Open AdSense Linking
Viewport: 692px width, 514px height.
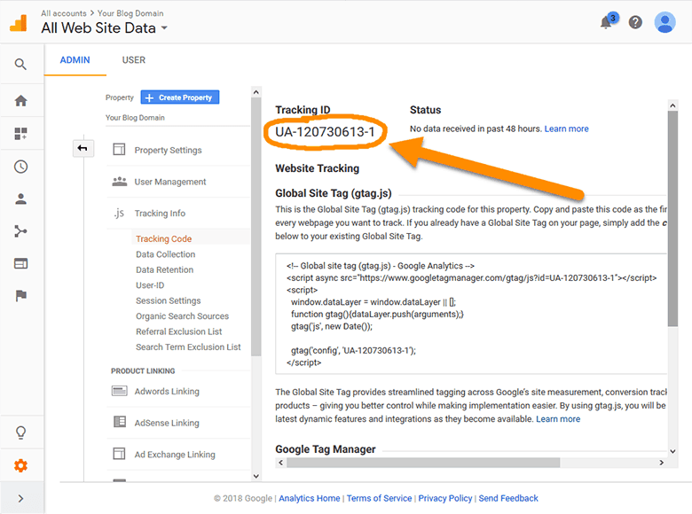pos(167,424)
